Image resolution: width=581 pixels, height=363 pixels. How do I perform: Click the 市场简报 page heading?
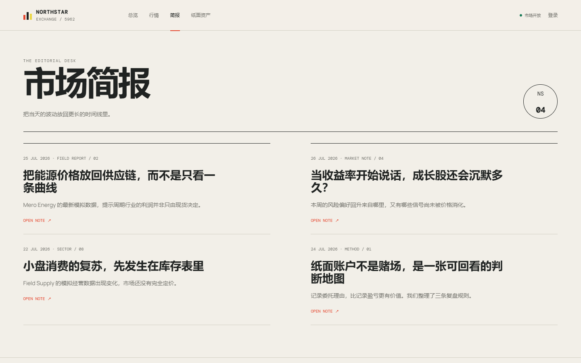87,83
